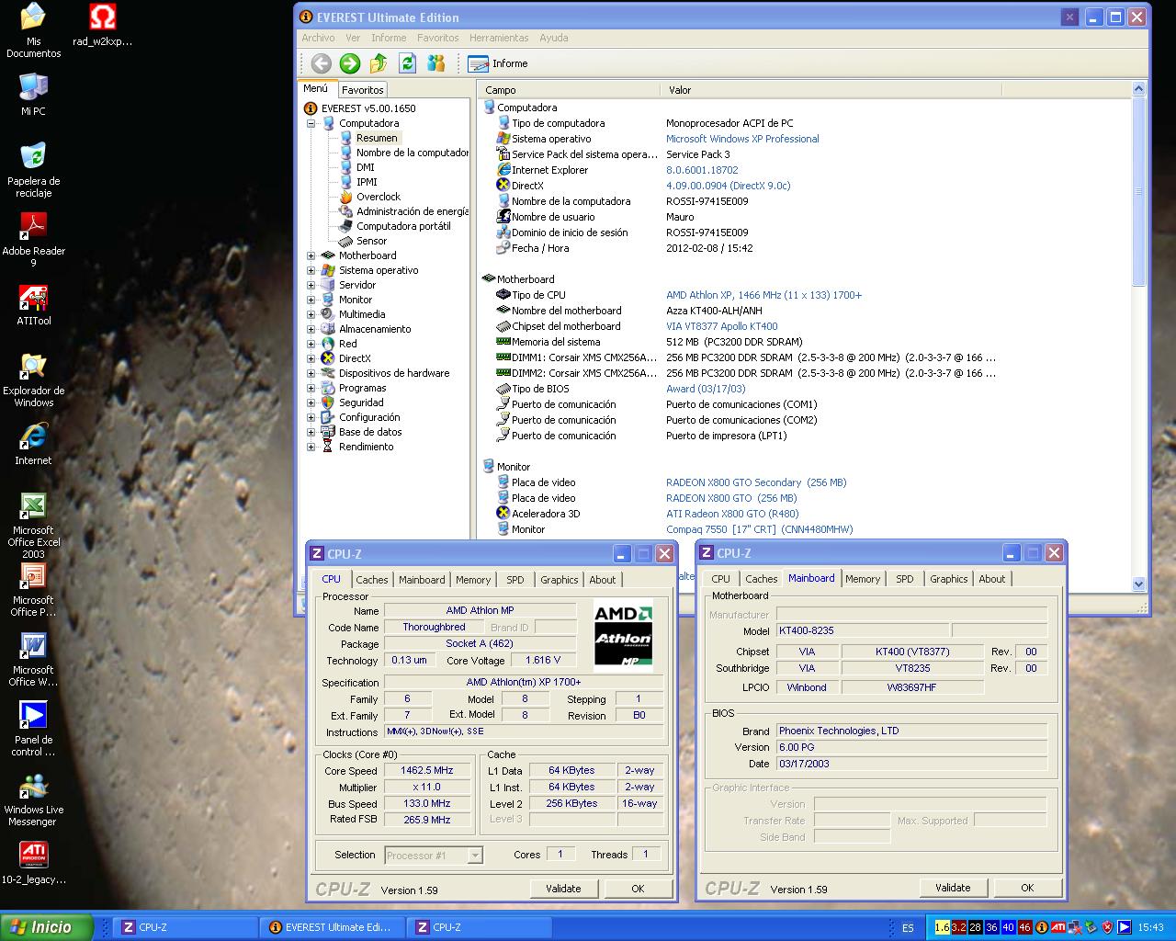This screenshot has width=1176, height=941.
Task: Click the ATI tray icon in system tray
Action: [x=1058, y=927]
